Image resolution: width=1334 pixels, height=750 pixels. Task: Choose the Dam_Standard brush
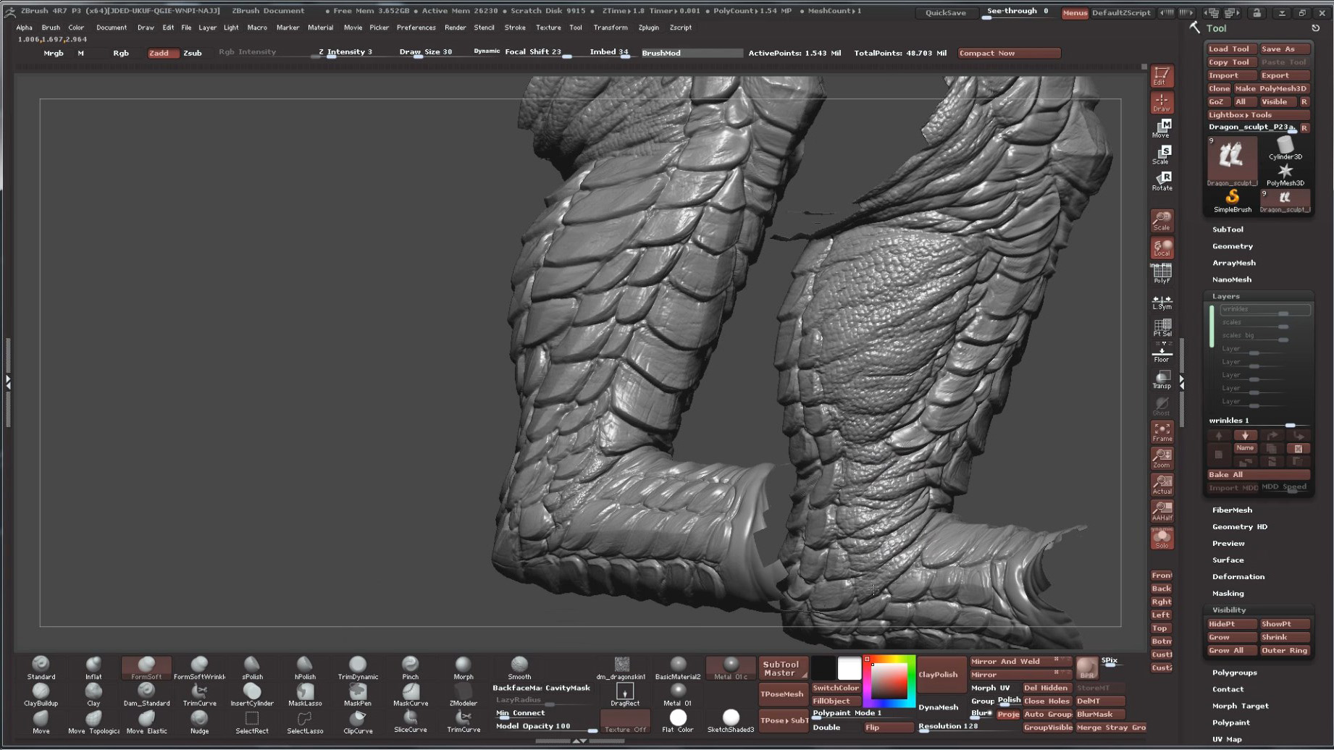(146, 694)
